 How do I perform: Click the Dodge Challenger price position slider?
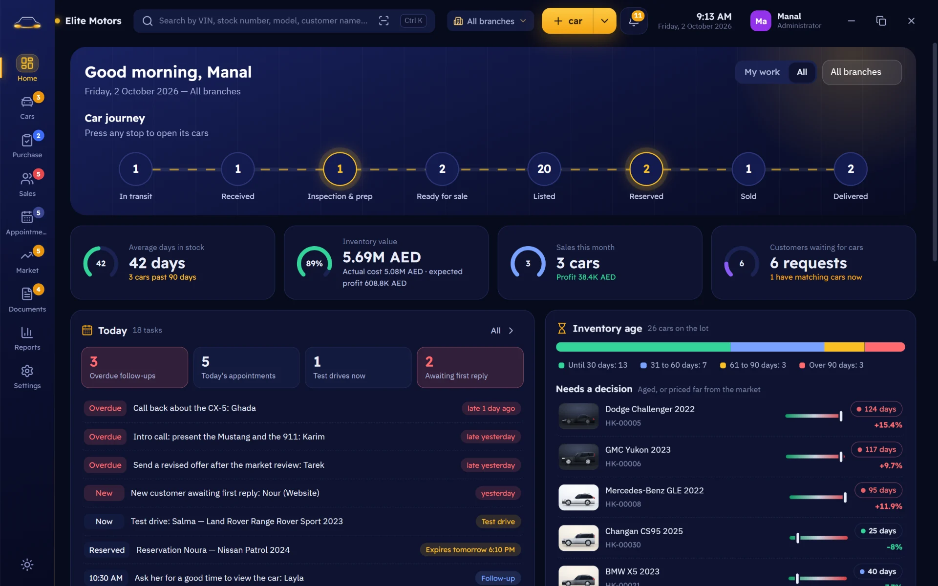click(814, 416)
